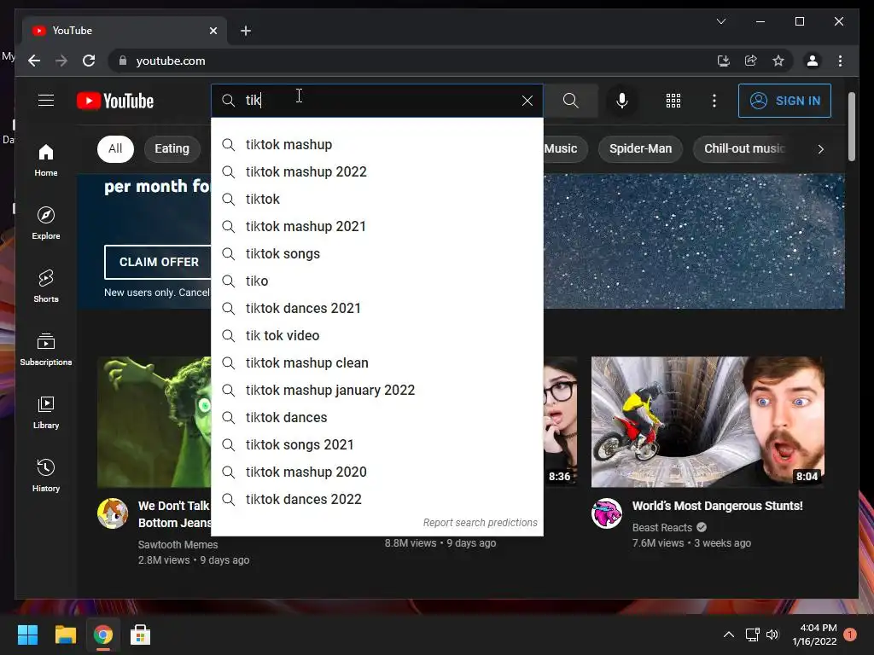This screenshot has height=655, width=874.
Task: Open Windows Start menu
Action: click(27, 635)
